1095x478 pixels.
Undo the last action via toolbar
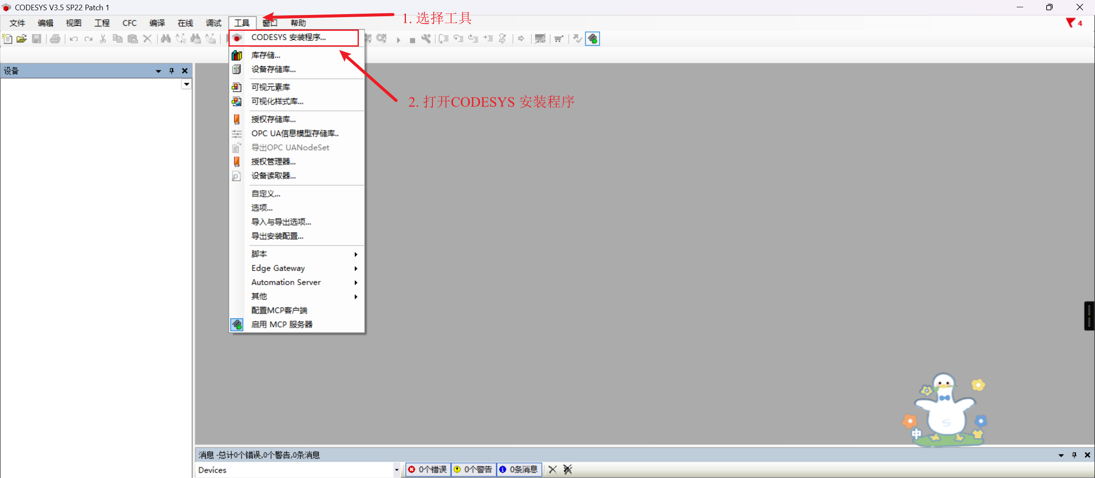point(74,39)
